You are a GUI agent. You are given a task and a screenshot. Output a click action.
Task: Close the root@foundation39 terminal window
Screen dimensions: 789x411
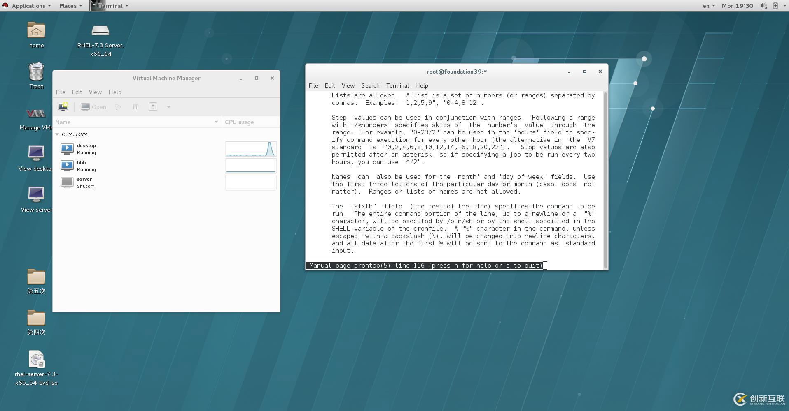(x=600, y=72)
